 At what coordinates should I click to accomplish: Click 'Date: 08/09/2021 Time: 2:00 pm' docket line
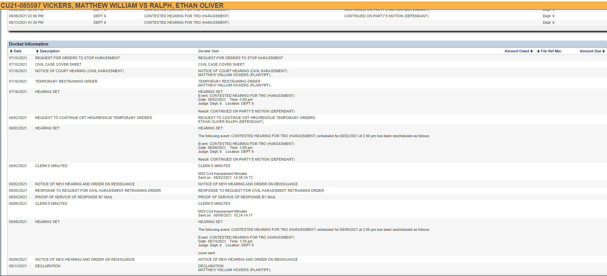tap(225, 148)
